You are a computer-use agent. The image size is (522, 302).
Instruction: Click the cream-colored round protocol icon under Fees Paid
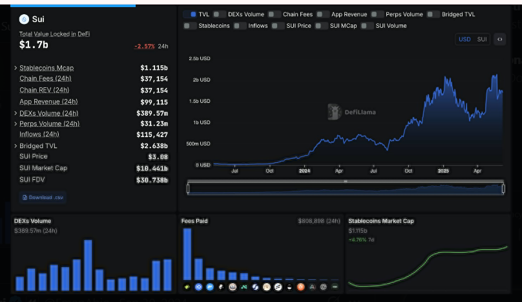tap(267, 286)
